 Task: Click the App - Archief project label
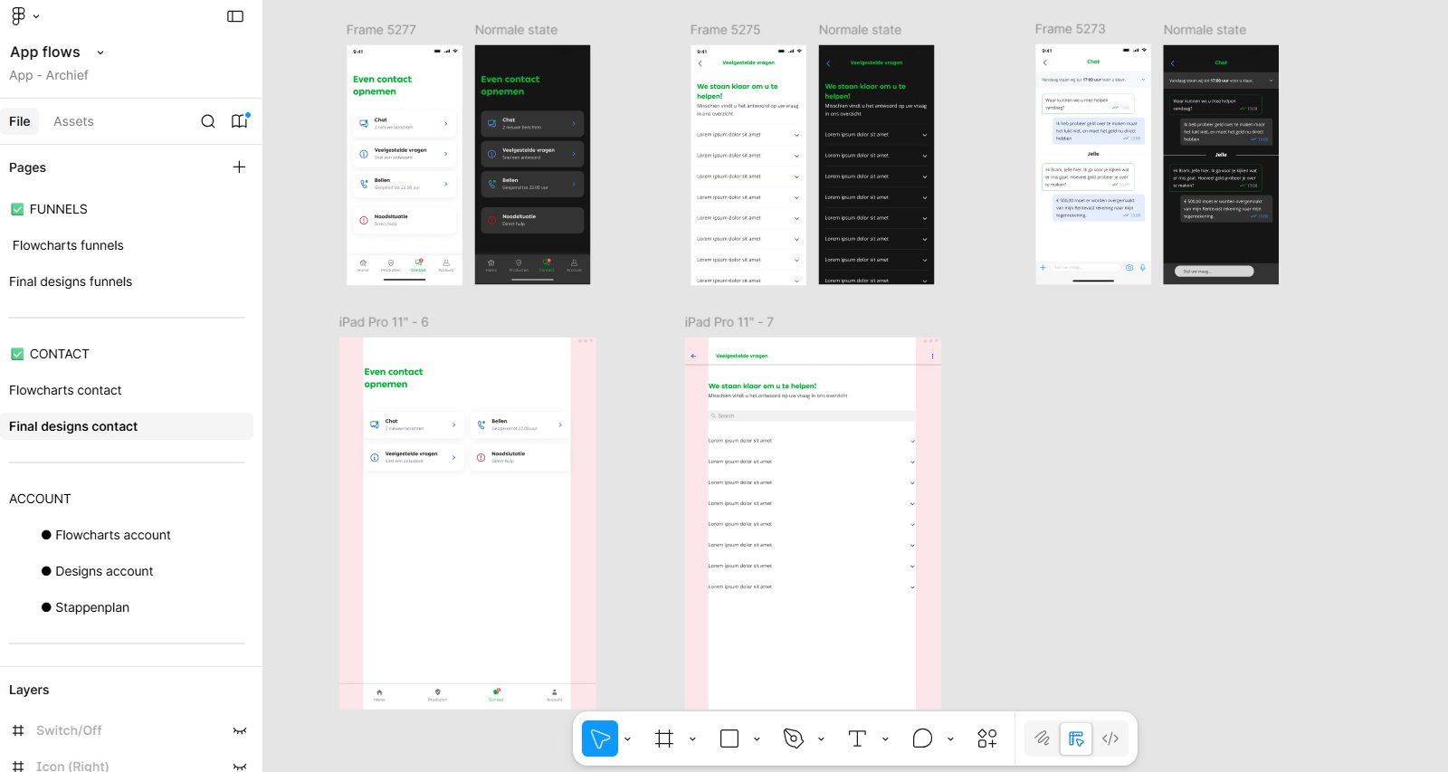[x=49, y=75]
